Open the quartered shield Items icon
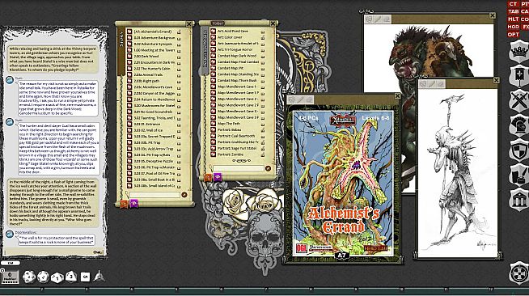Image resolution: width=529 pixels, height=296 pixels. (x=518, y=150)
